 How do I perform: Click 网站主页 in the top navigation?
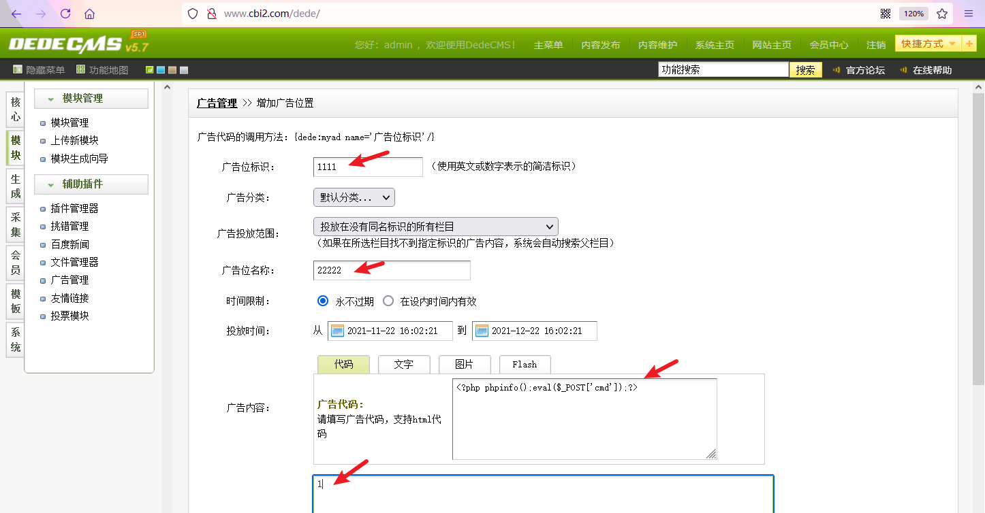click(772, 45)
